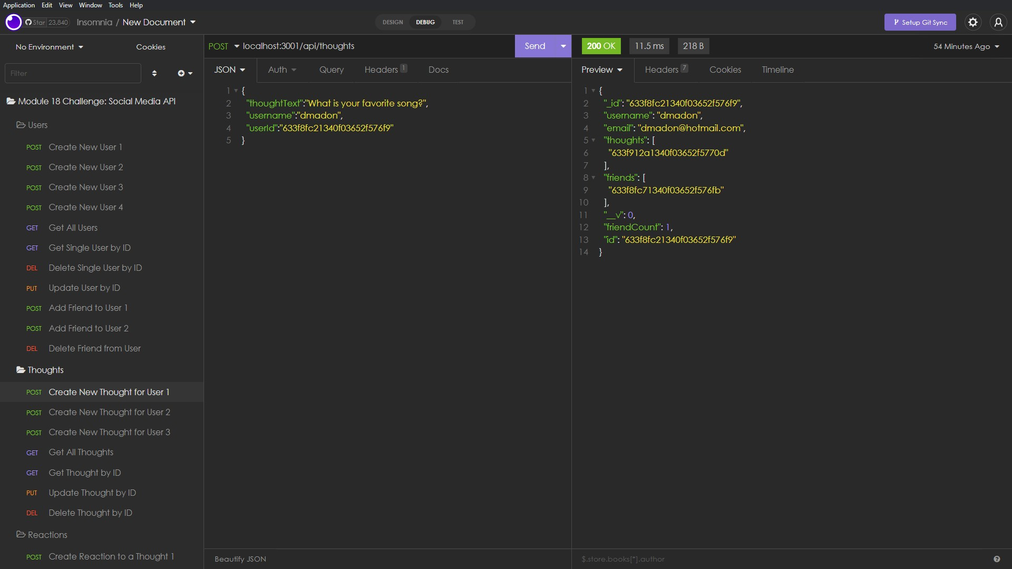Click the sort requests icon beside the filter
1012x569 pixels.
154,73
